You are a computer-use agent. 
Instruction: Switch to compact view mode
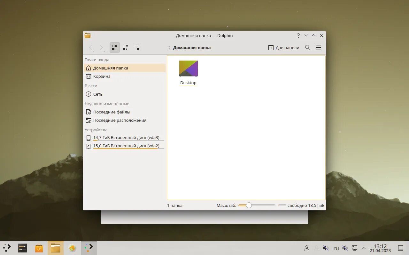[x=126, y=47]
